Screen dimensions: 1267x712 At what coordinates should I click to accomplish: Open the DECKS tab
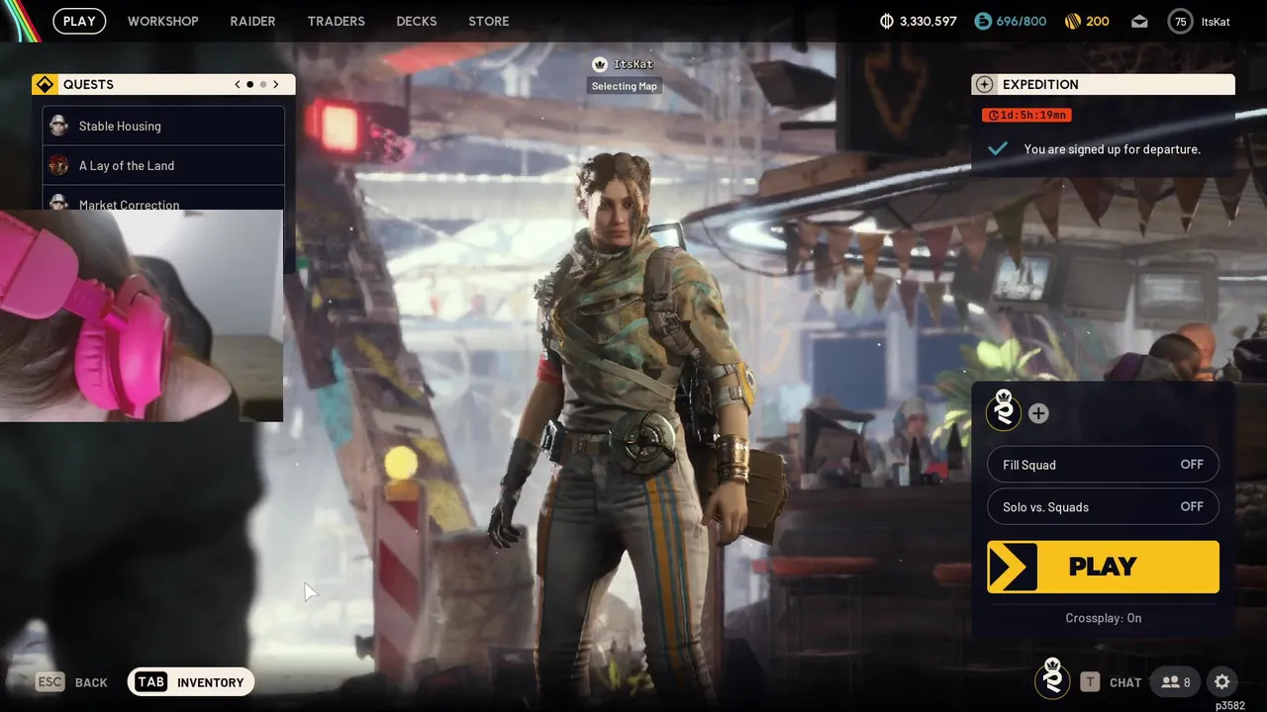[416, 21]
